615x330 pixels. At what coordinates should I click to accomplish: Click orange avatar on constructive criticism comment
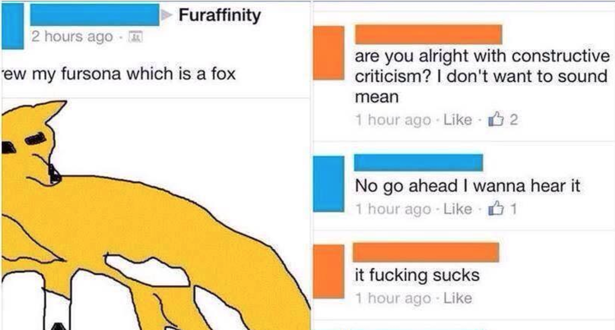coord(328,53)
